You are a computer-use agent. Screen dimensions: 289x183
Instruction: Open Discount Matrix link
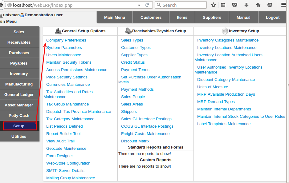coord(135,141)
